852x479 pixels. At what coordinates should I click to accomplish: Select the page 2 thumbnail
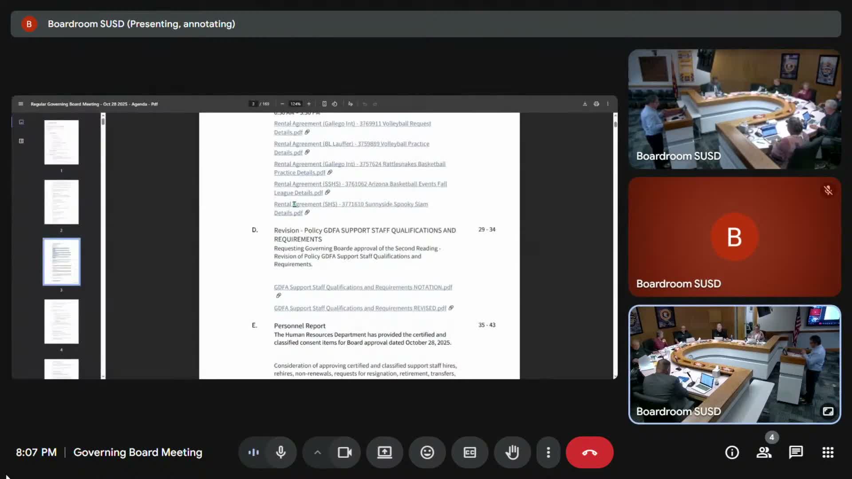61,202
